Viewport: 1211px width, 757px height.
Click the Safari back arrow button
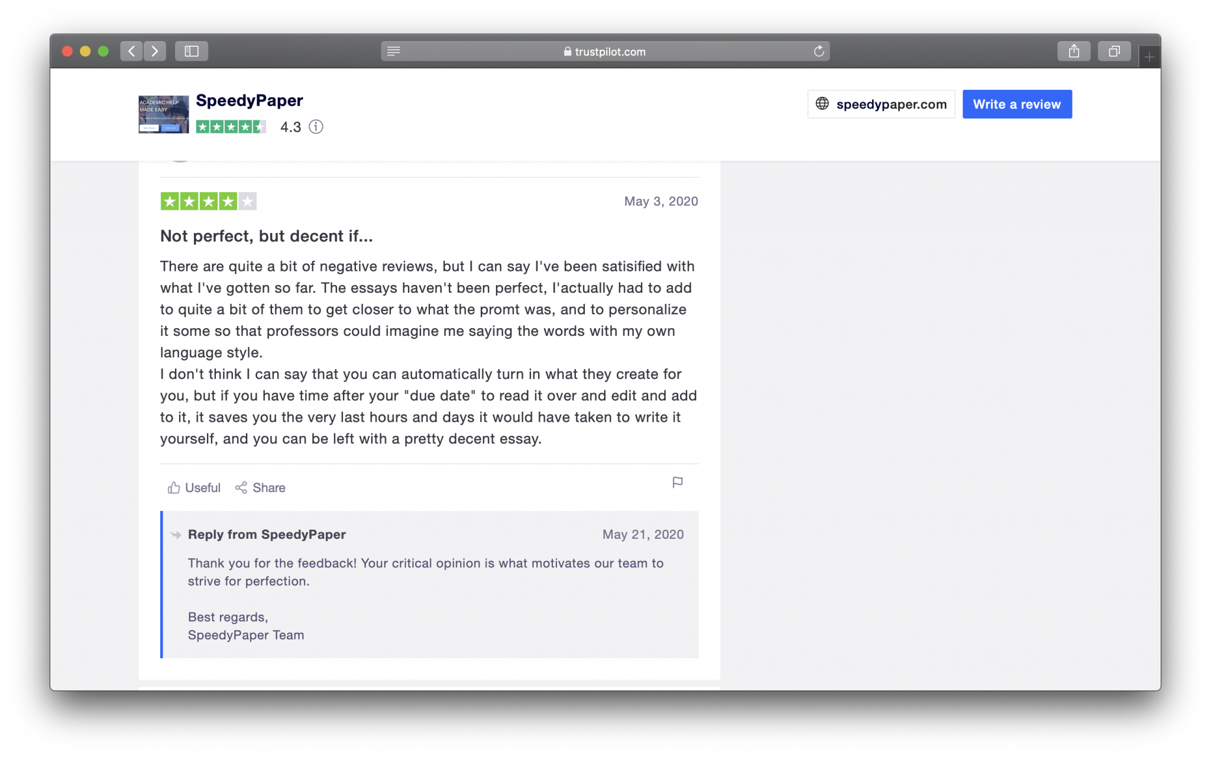(x=131, y=51)
